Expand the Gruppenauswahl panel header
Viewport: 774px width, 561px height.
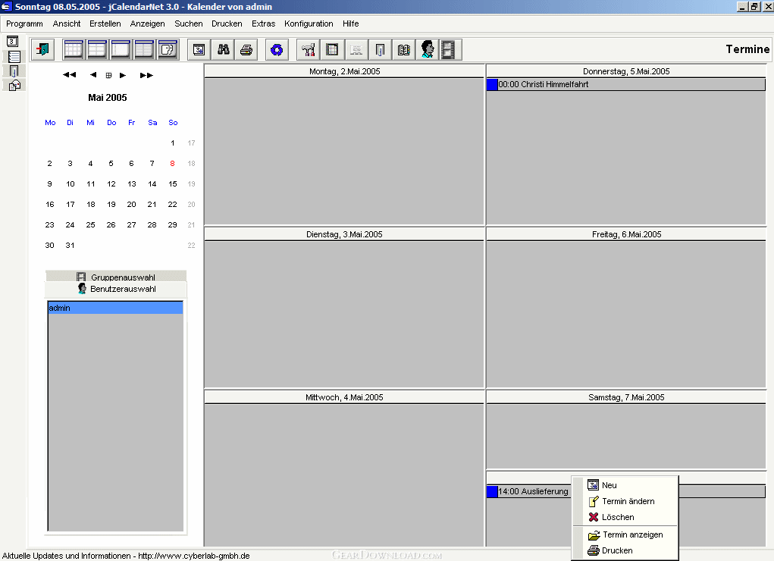point(116,277)
